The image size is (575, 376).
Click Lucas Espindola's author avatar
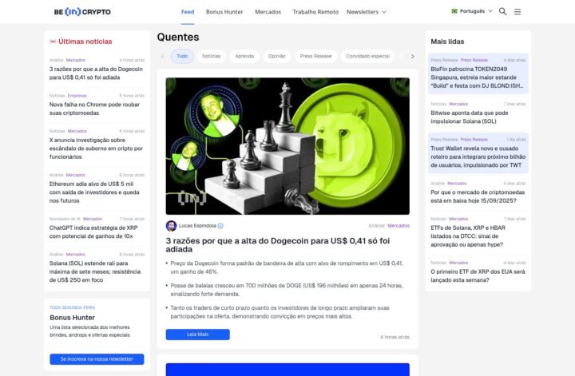pyautogui.click(x=171, y=226)
